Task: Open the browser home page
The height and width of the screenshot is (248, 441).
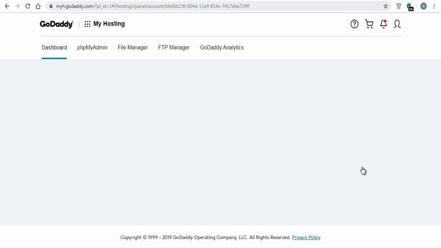Action: tap(38, 6)
